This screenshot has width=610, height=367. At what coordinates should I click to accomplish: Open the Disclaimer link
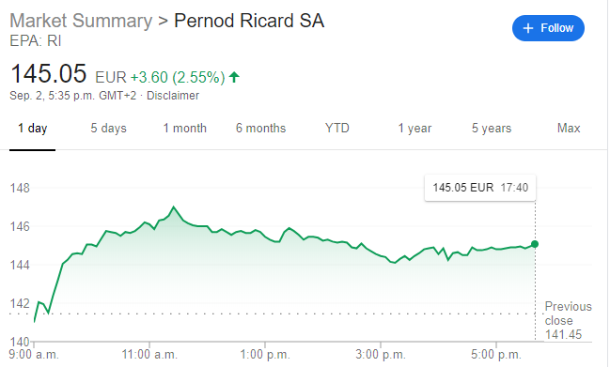[x=173, y=96]
